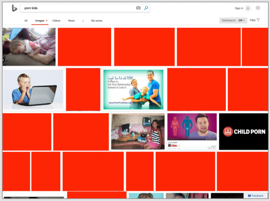
Task: Open the SafeSearch setting dropdown
Action: click(233, 20)
